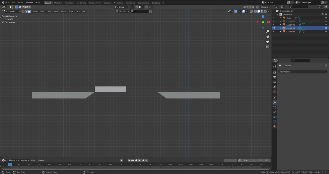Viewport: 329px width, 174px height.
Task: Click the red X axis gizmo circle
Action: [x=269, y=22]
